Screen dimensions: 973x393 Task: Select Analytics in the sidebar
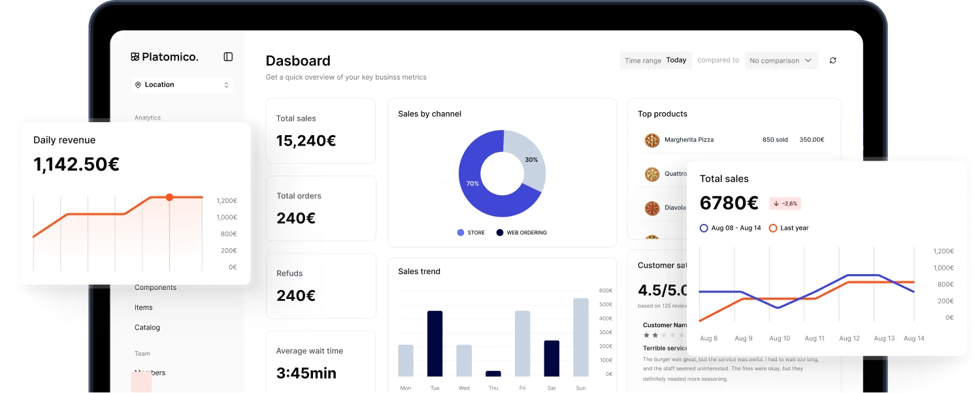[x=147, y=118]
